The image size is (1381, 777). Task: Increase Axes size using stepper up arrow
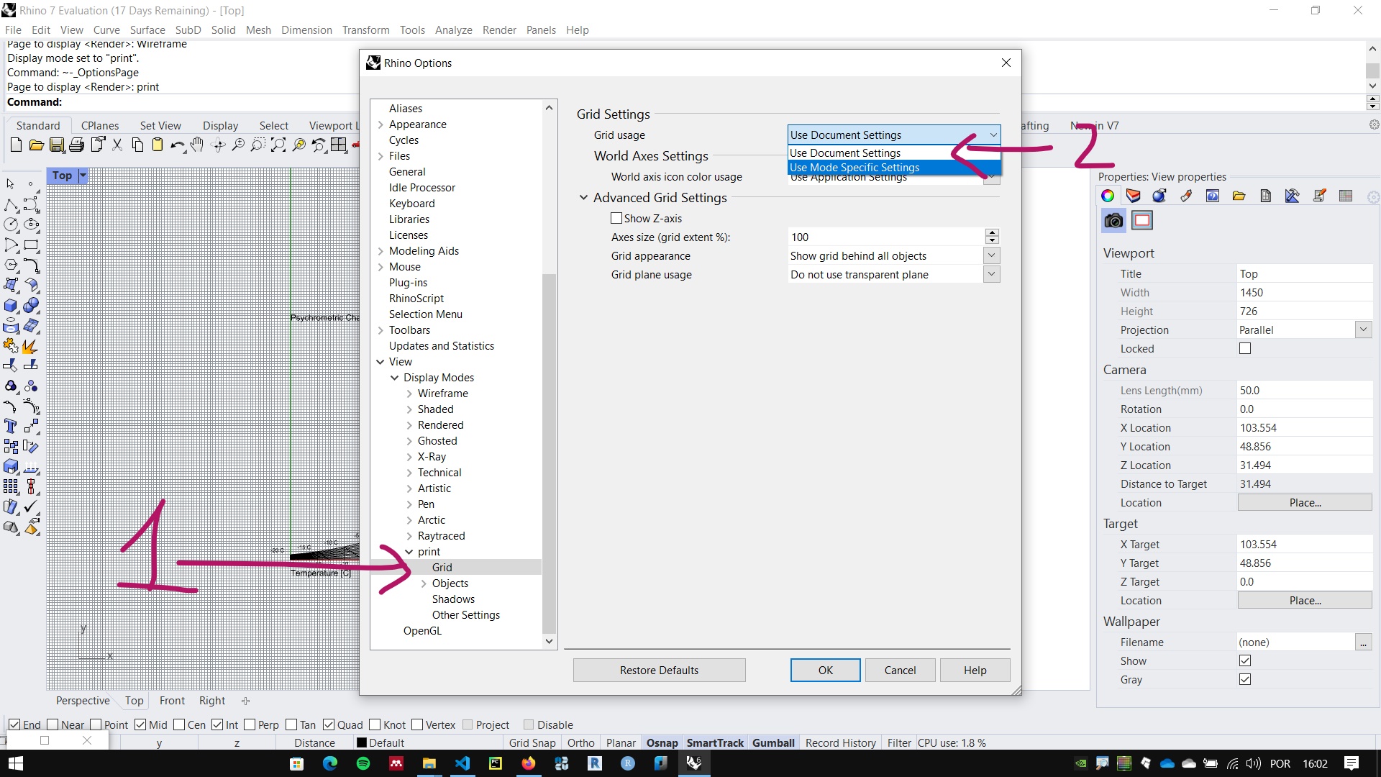pyautogui.click(x=993, y=232)
